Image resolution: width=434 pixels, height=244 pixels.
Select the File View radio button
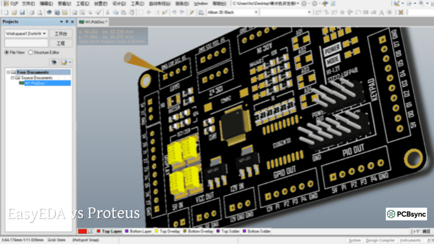tap(7, 52)
